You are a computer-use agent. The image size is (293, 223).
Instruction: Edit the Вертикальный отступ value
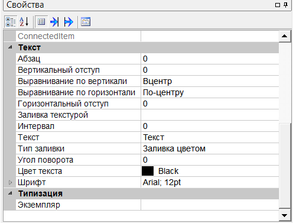(210, 70)
